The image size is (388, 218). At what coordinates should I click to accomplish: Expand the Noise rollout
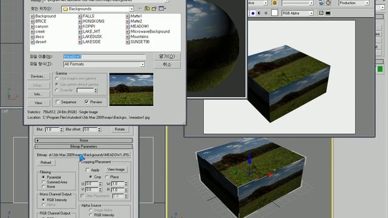[x=84, y=140]
